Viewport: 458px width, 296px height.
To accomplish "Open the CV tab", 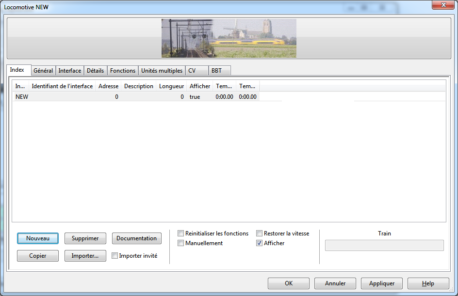I will coord(192,71).
